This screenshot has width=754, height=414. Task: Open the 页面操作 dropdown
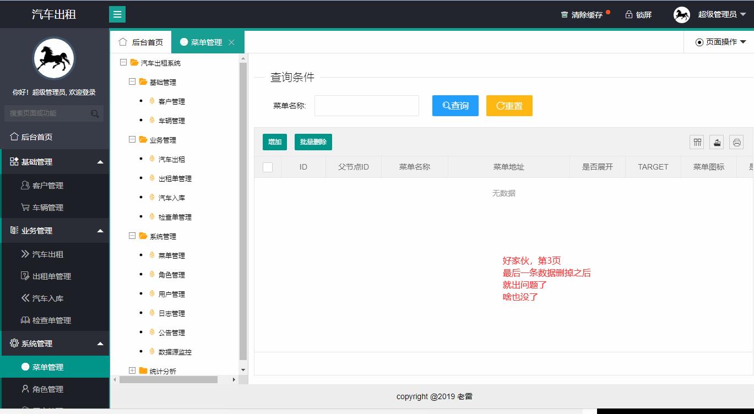pyautogui.click(x=721, y=42)
